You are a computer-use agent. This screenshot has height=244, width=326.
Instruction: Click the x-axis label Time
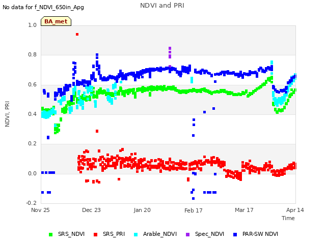288,218
